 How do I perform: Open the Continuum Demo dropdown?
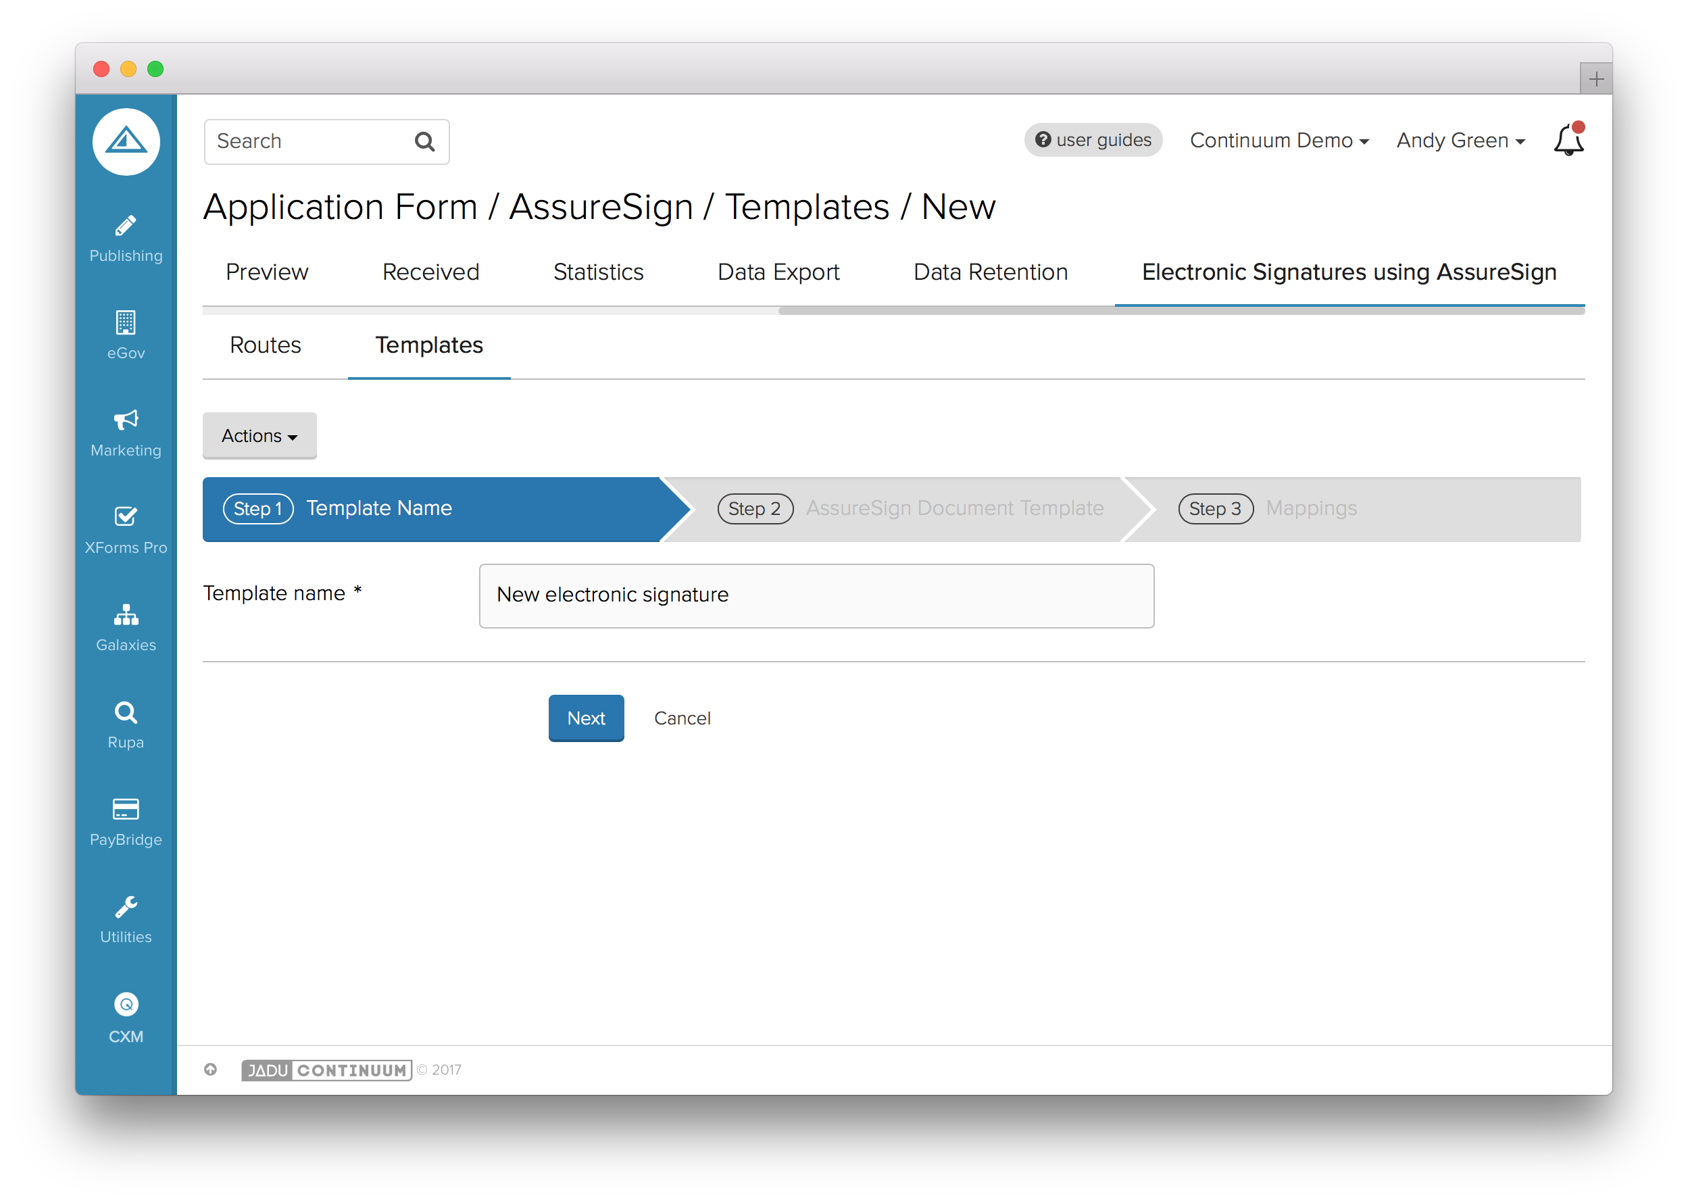pos(1279,140)
